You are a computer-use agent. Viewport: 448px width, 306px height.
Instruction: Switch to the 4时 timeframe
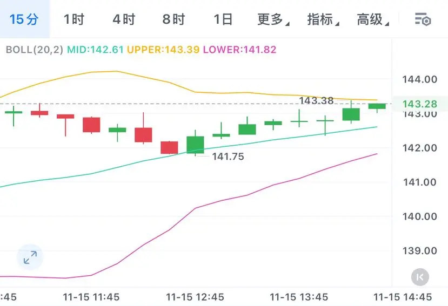tap(124, 19)
